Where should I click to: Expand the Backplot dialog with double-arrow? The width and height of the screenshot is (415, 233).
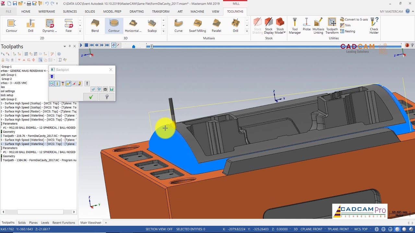[x=52, y=76]
